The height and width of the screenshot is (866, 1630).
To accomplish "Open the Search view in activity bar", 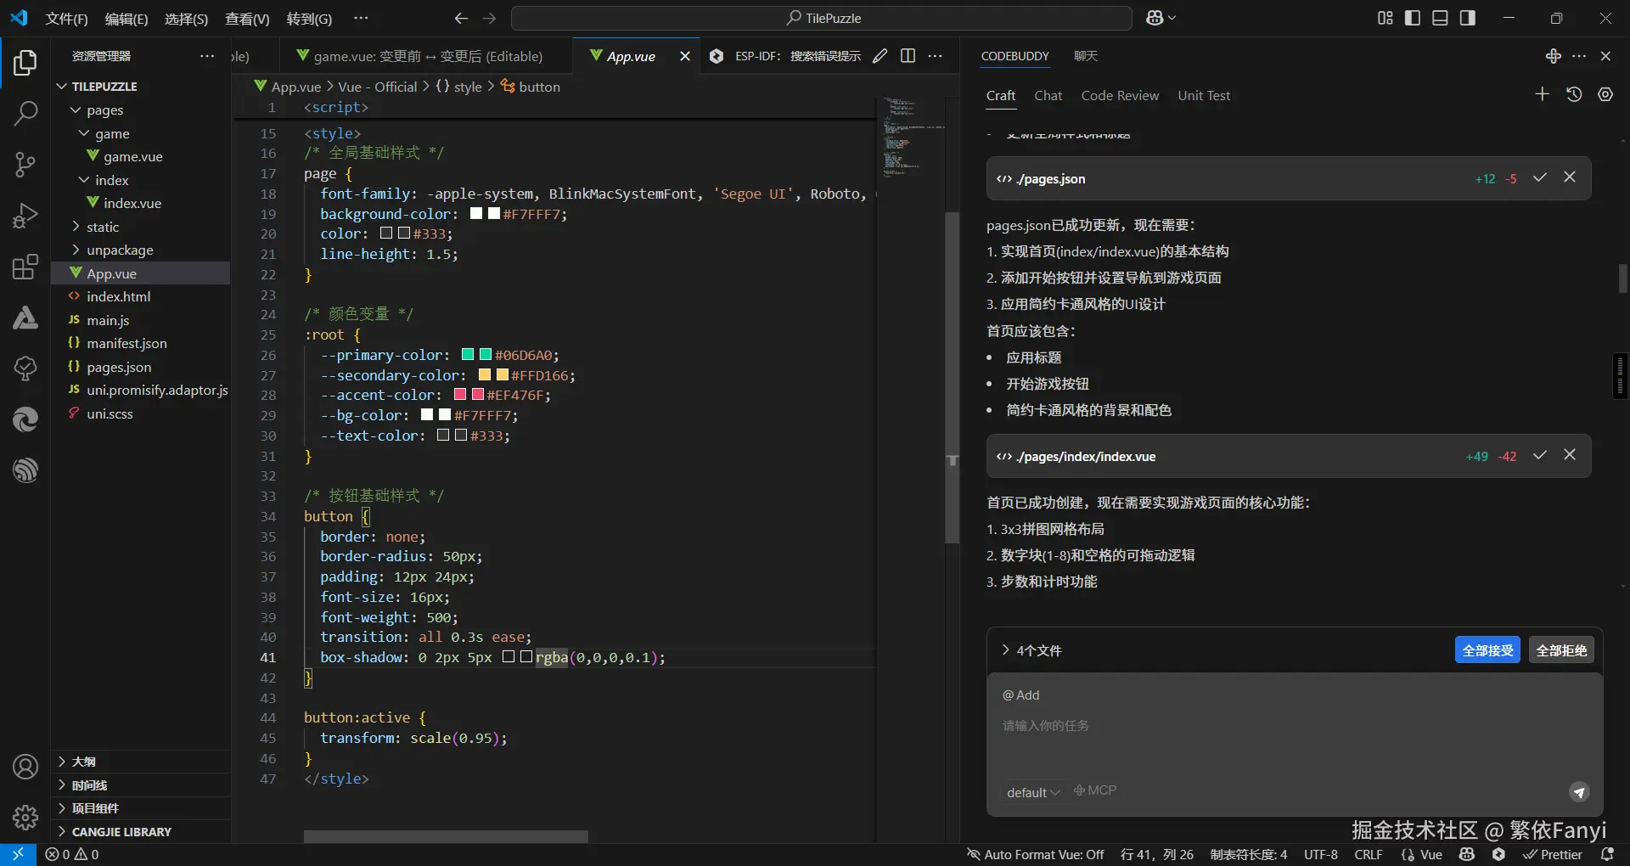I will point(25,113).
